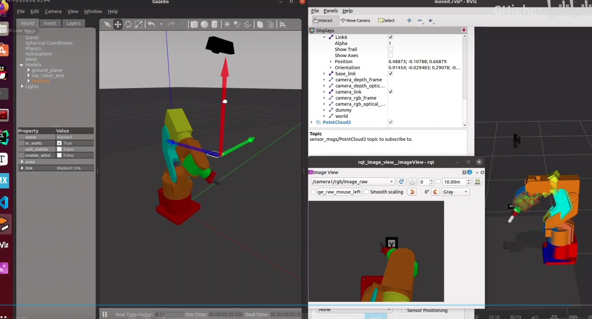Image resolution: width=592 pixels, height=319 pixels.
Task: Click the image_raw_mouse_left topic text field
Action: tap(339, 192)
